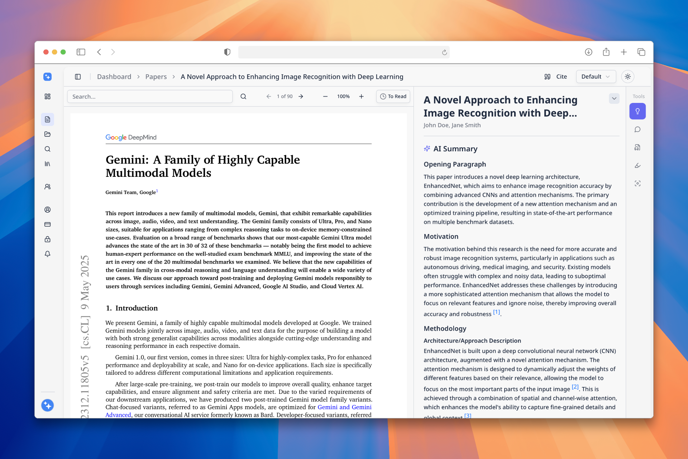Navigate to Dashboard via breadcrumb
Image resolution: width=688 pixels, height=459 pixels.
point(114,76)
